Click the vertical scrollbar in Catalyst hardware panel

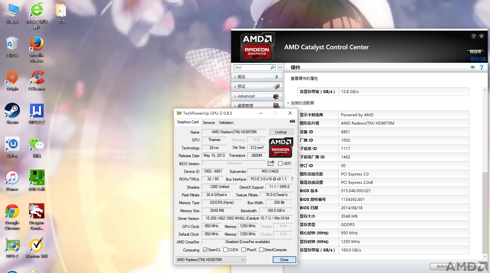[485, 213]
